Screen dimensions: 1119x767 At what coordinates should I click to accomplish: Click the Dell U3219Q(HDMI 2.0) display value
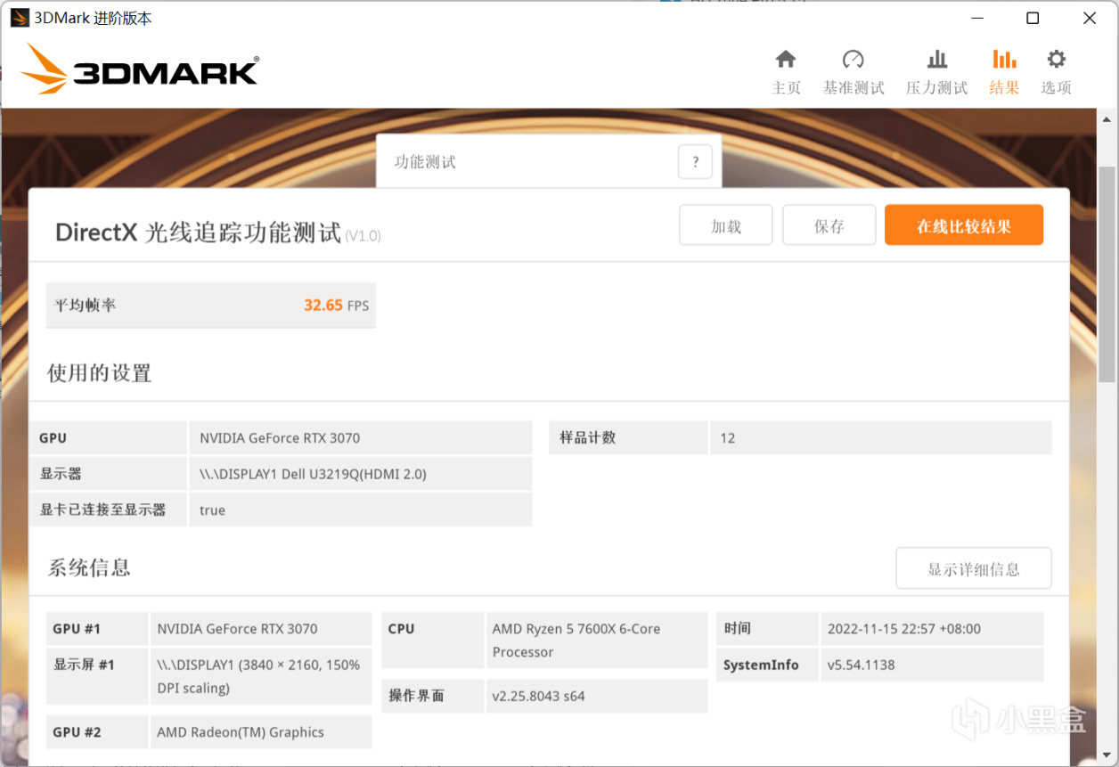tap(360, 474)
